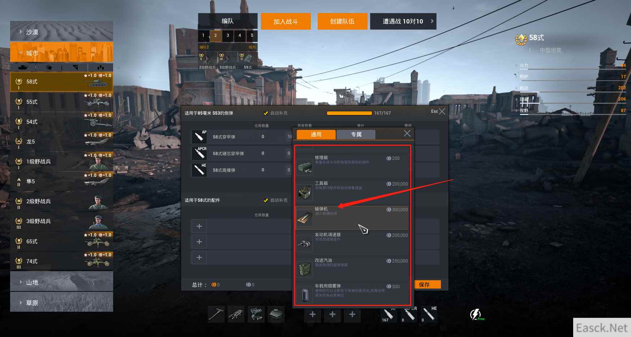Image resolution: width=631 pixels, height=337 pixels.
Task: Click the lightning Free icon
Action: [476, 314]
